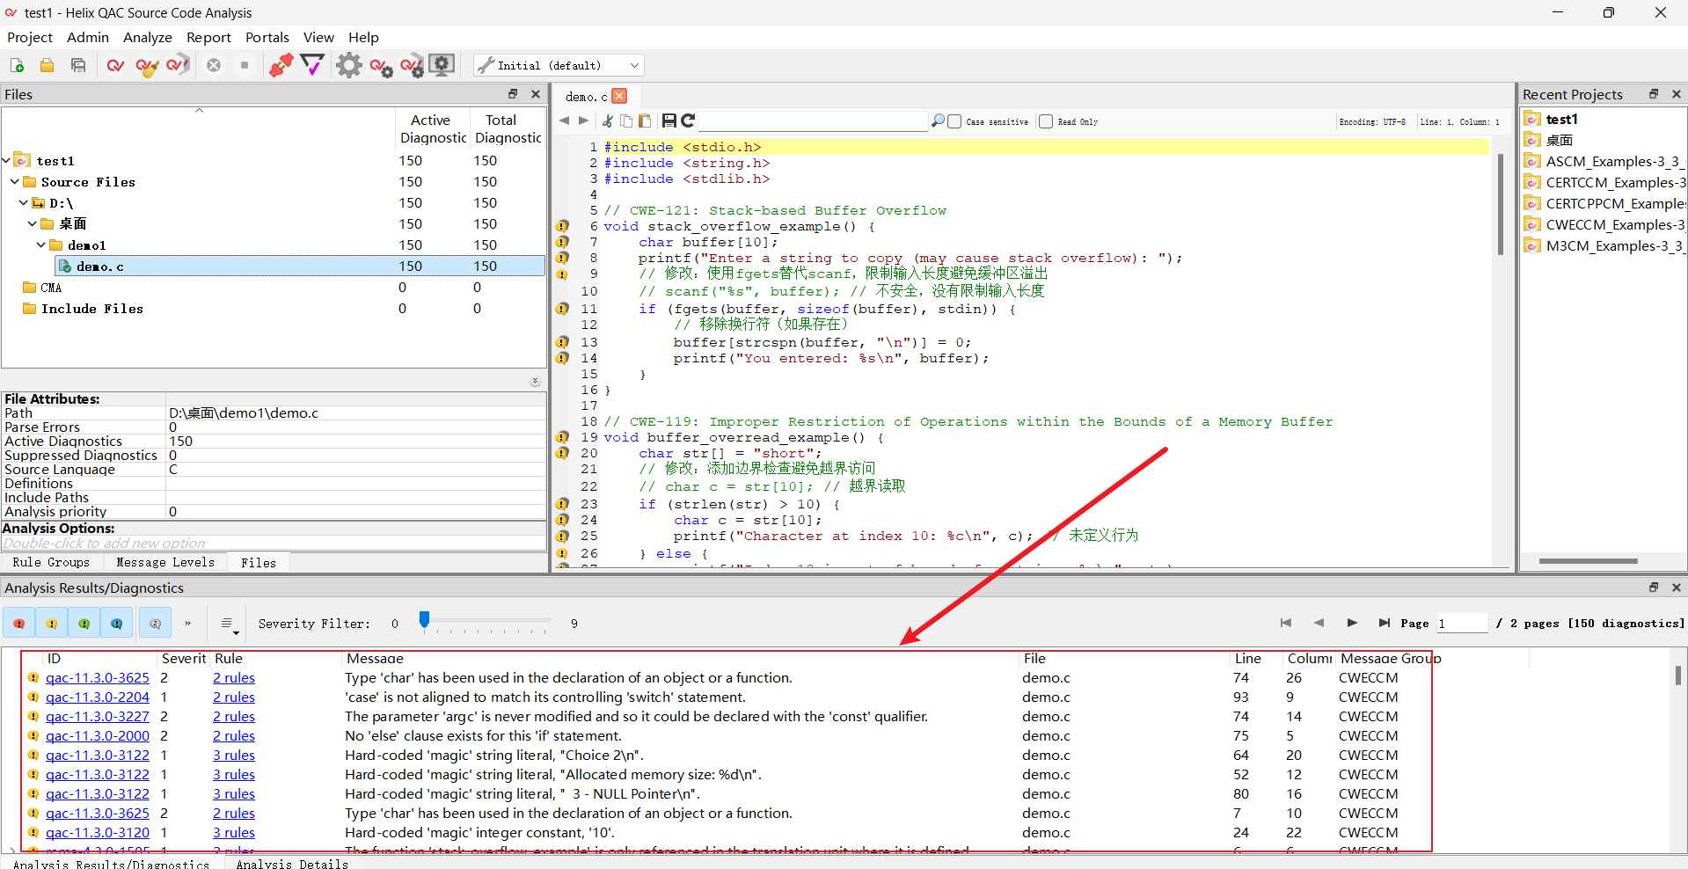Open the qac-11.3.0-3120 diagnostic link

coord(98,832)
